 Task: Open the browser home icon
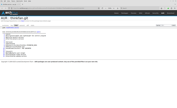(x=161, y=8)
